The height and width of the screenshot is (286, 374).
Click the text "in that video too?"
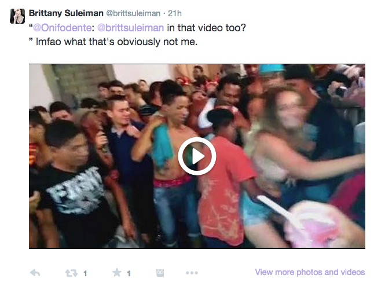pyautogui.click(x=207, y=27)
